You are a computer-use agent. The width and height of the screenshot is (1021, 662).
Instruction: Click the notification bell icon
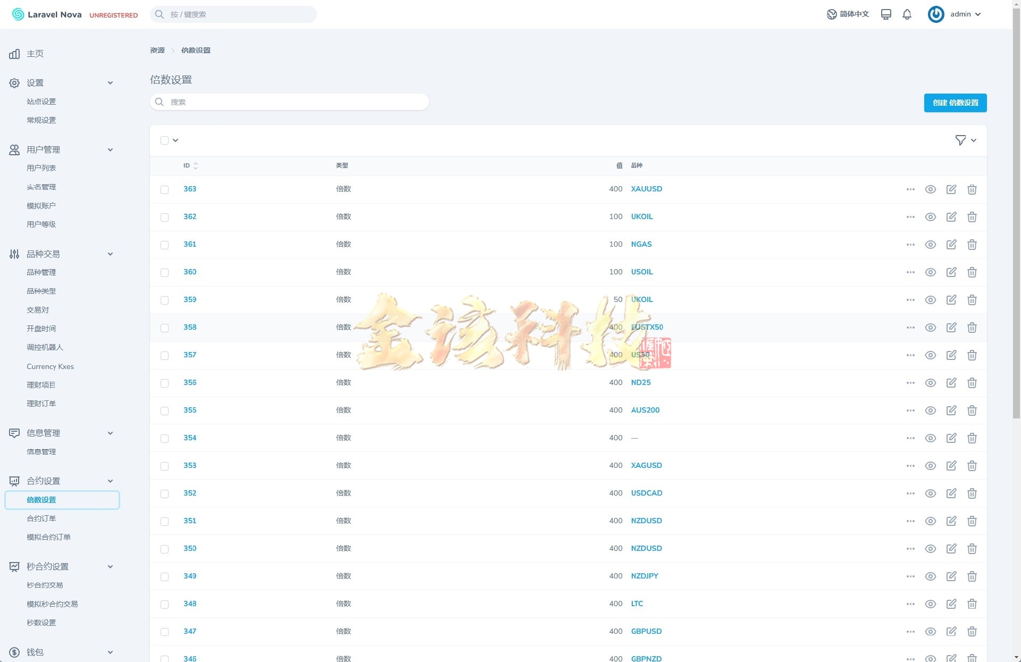tap(907, 14)
